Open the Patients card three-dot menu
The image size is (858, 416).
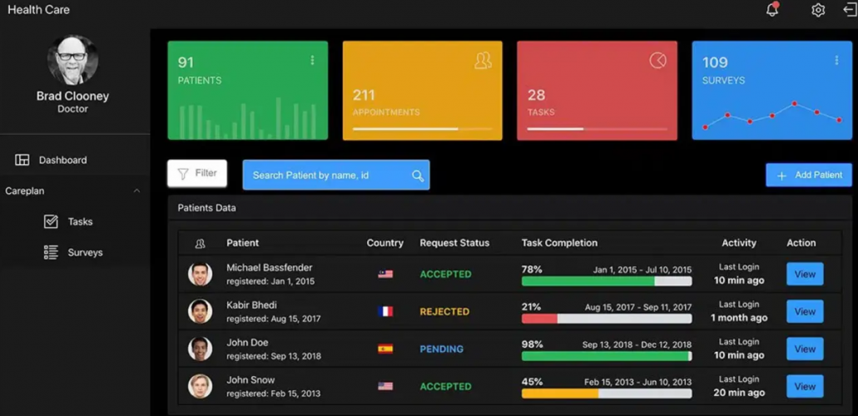(313, 61)
